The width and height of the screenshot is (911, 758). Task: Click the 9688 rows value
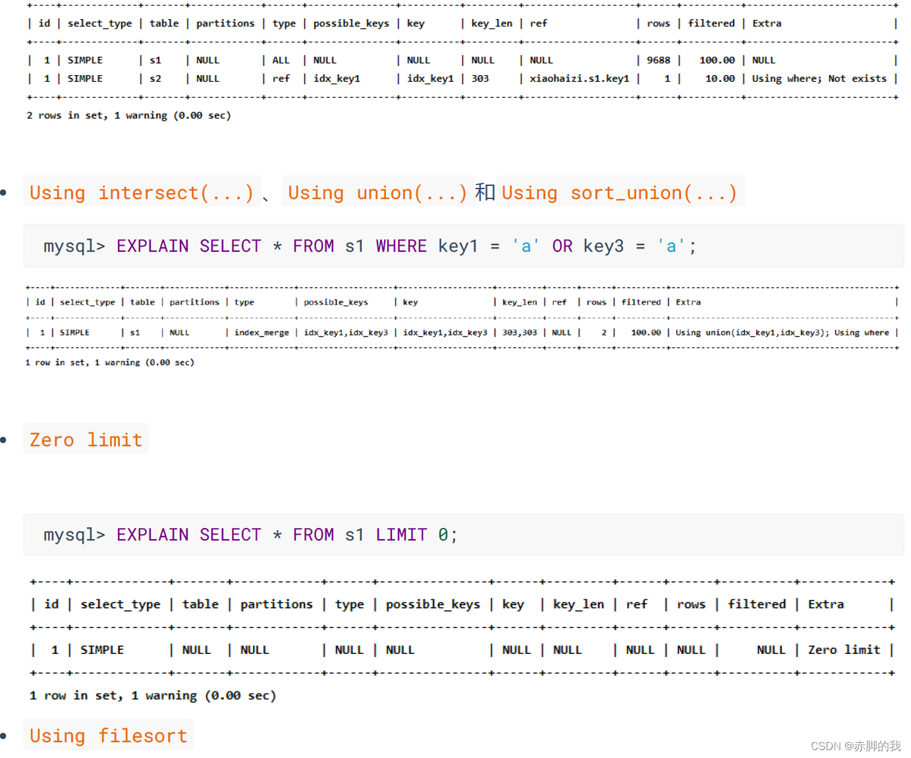tap(658, 60)
